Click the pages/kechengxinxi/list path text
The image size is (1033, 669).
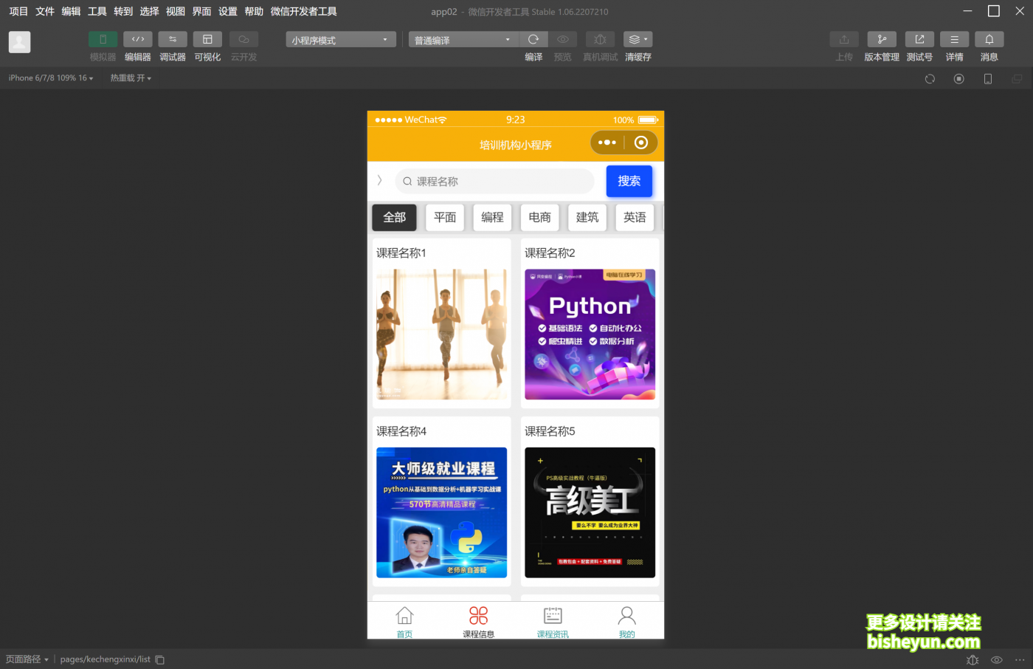click(x=106, y=659)
